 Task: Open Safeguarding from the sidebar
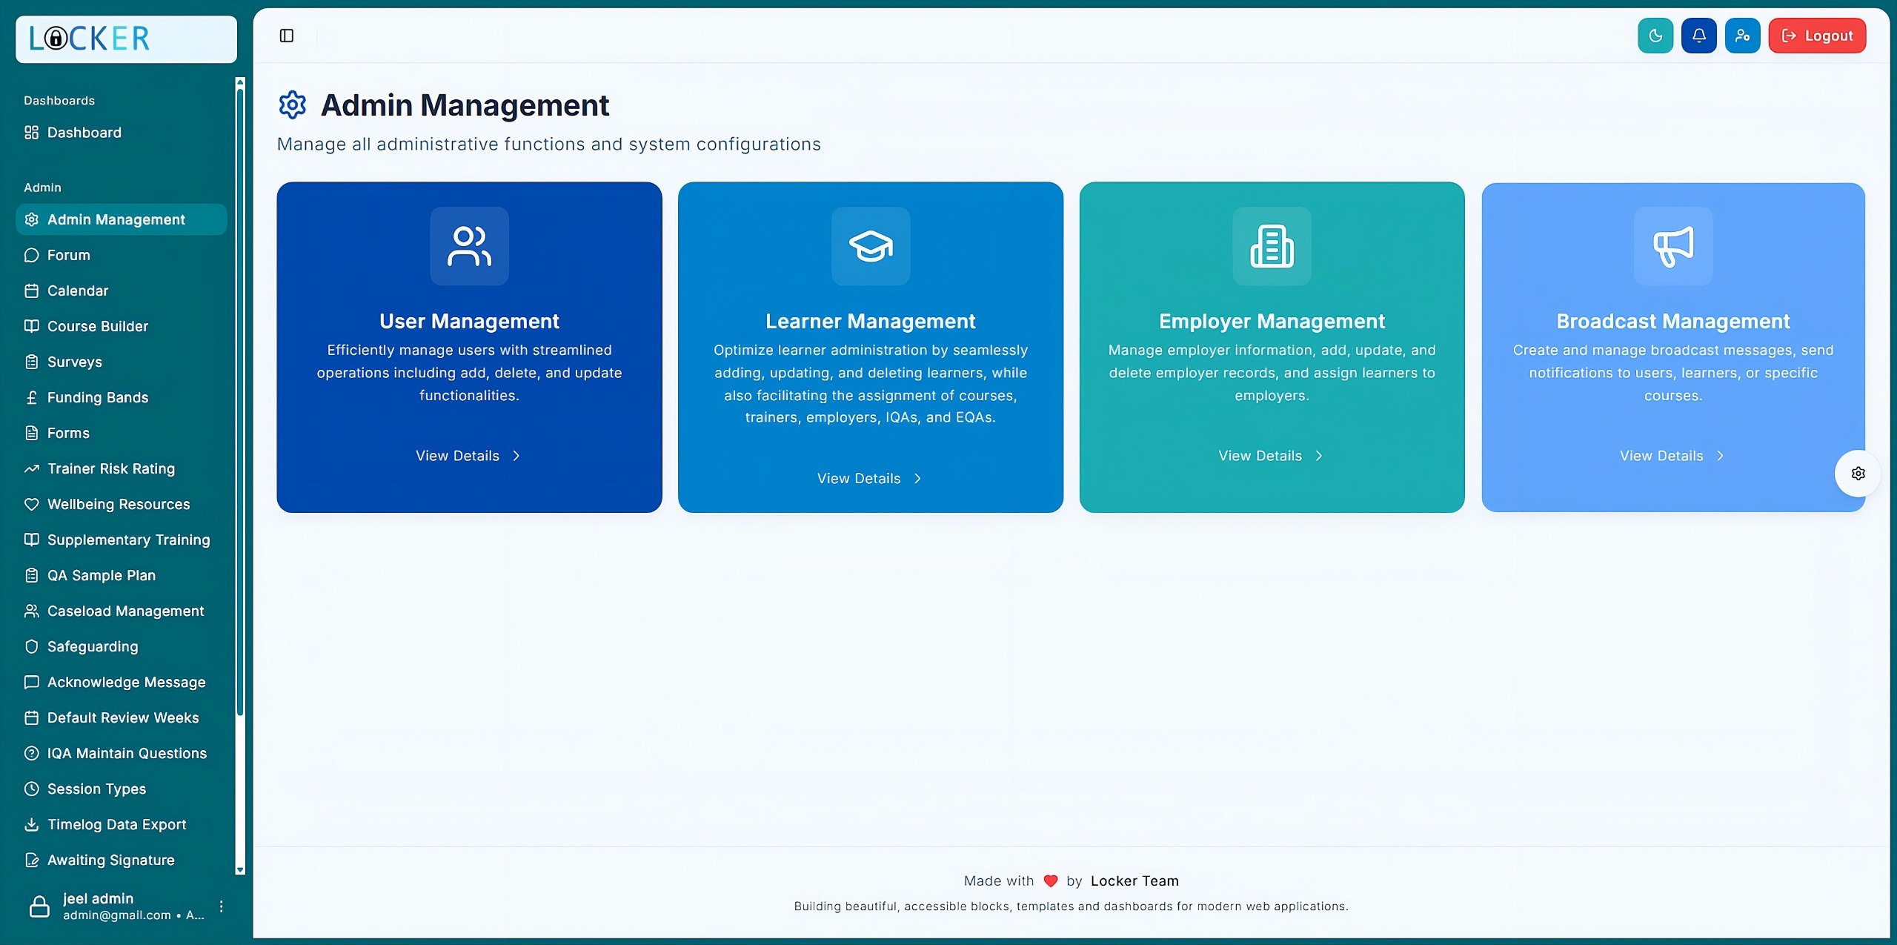92,646
